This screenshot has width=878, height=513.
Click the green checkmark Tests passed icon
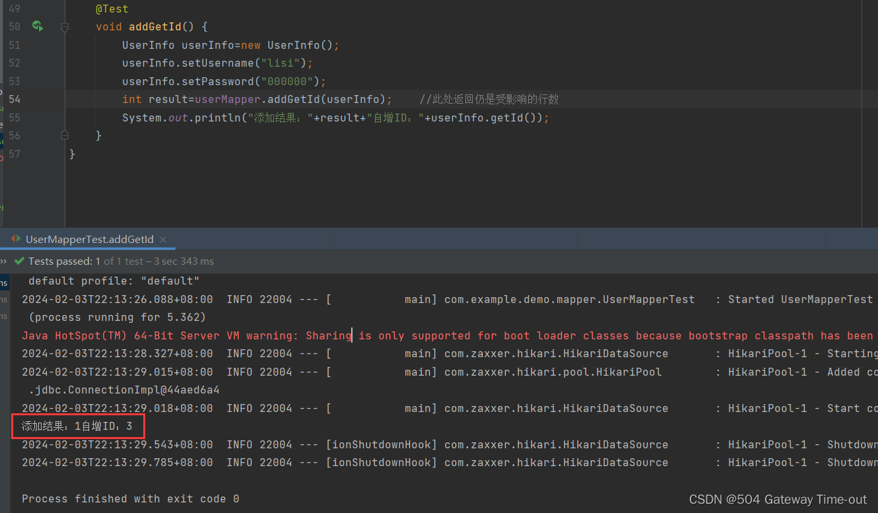click(x=19, y=261)
